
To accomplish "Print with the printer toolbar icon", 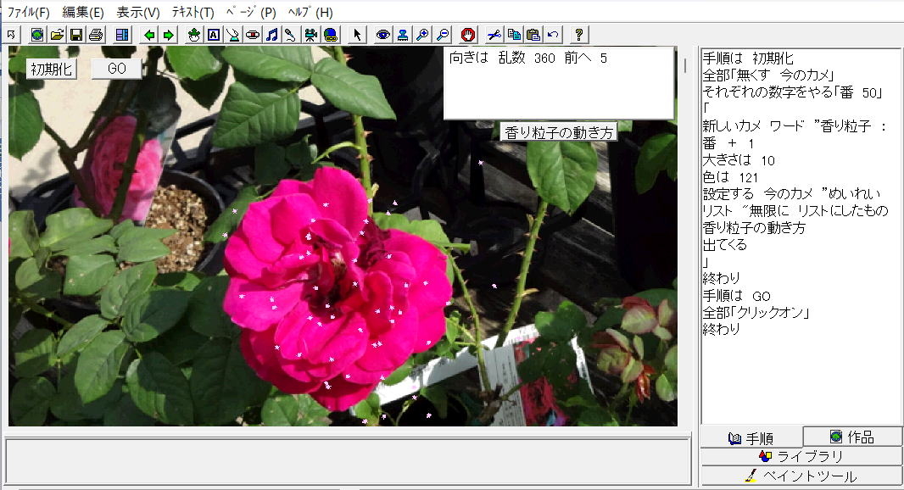I will 95,35.
